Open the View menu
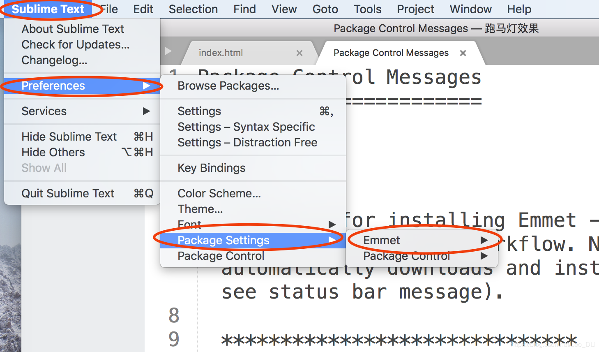This screenshot has height=352, width=599. (284, 9)
